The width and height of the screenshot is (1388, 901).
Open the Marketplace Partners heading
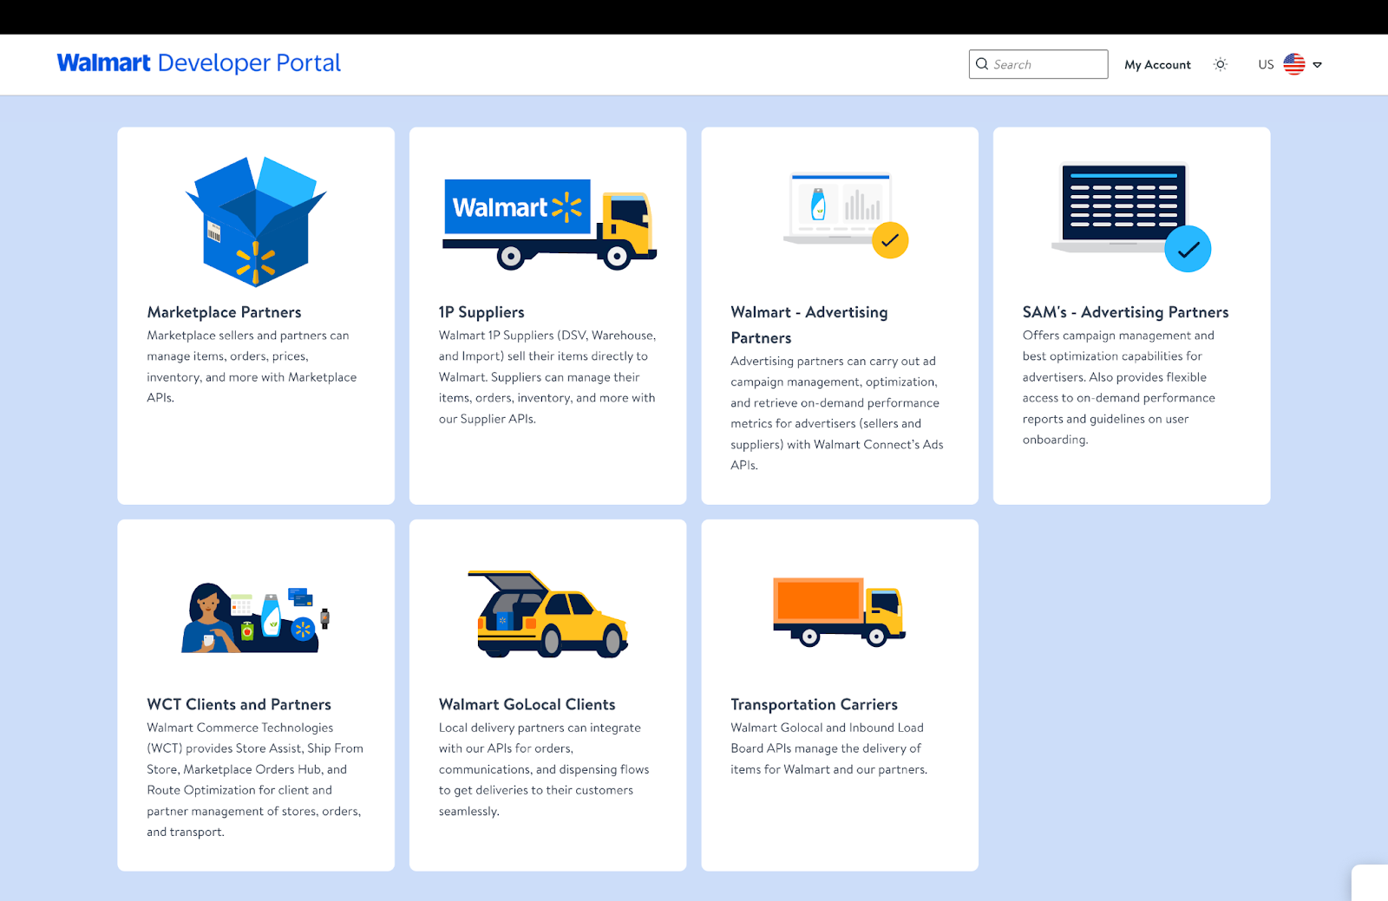point(224,312)
